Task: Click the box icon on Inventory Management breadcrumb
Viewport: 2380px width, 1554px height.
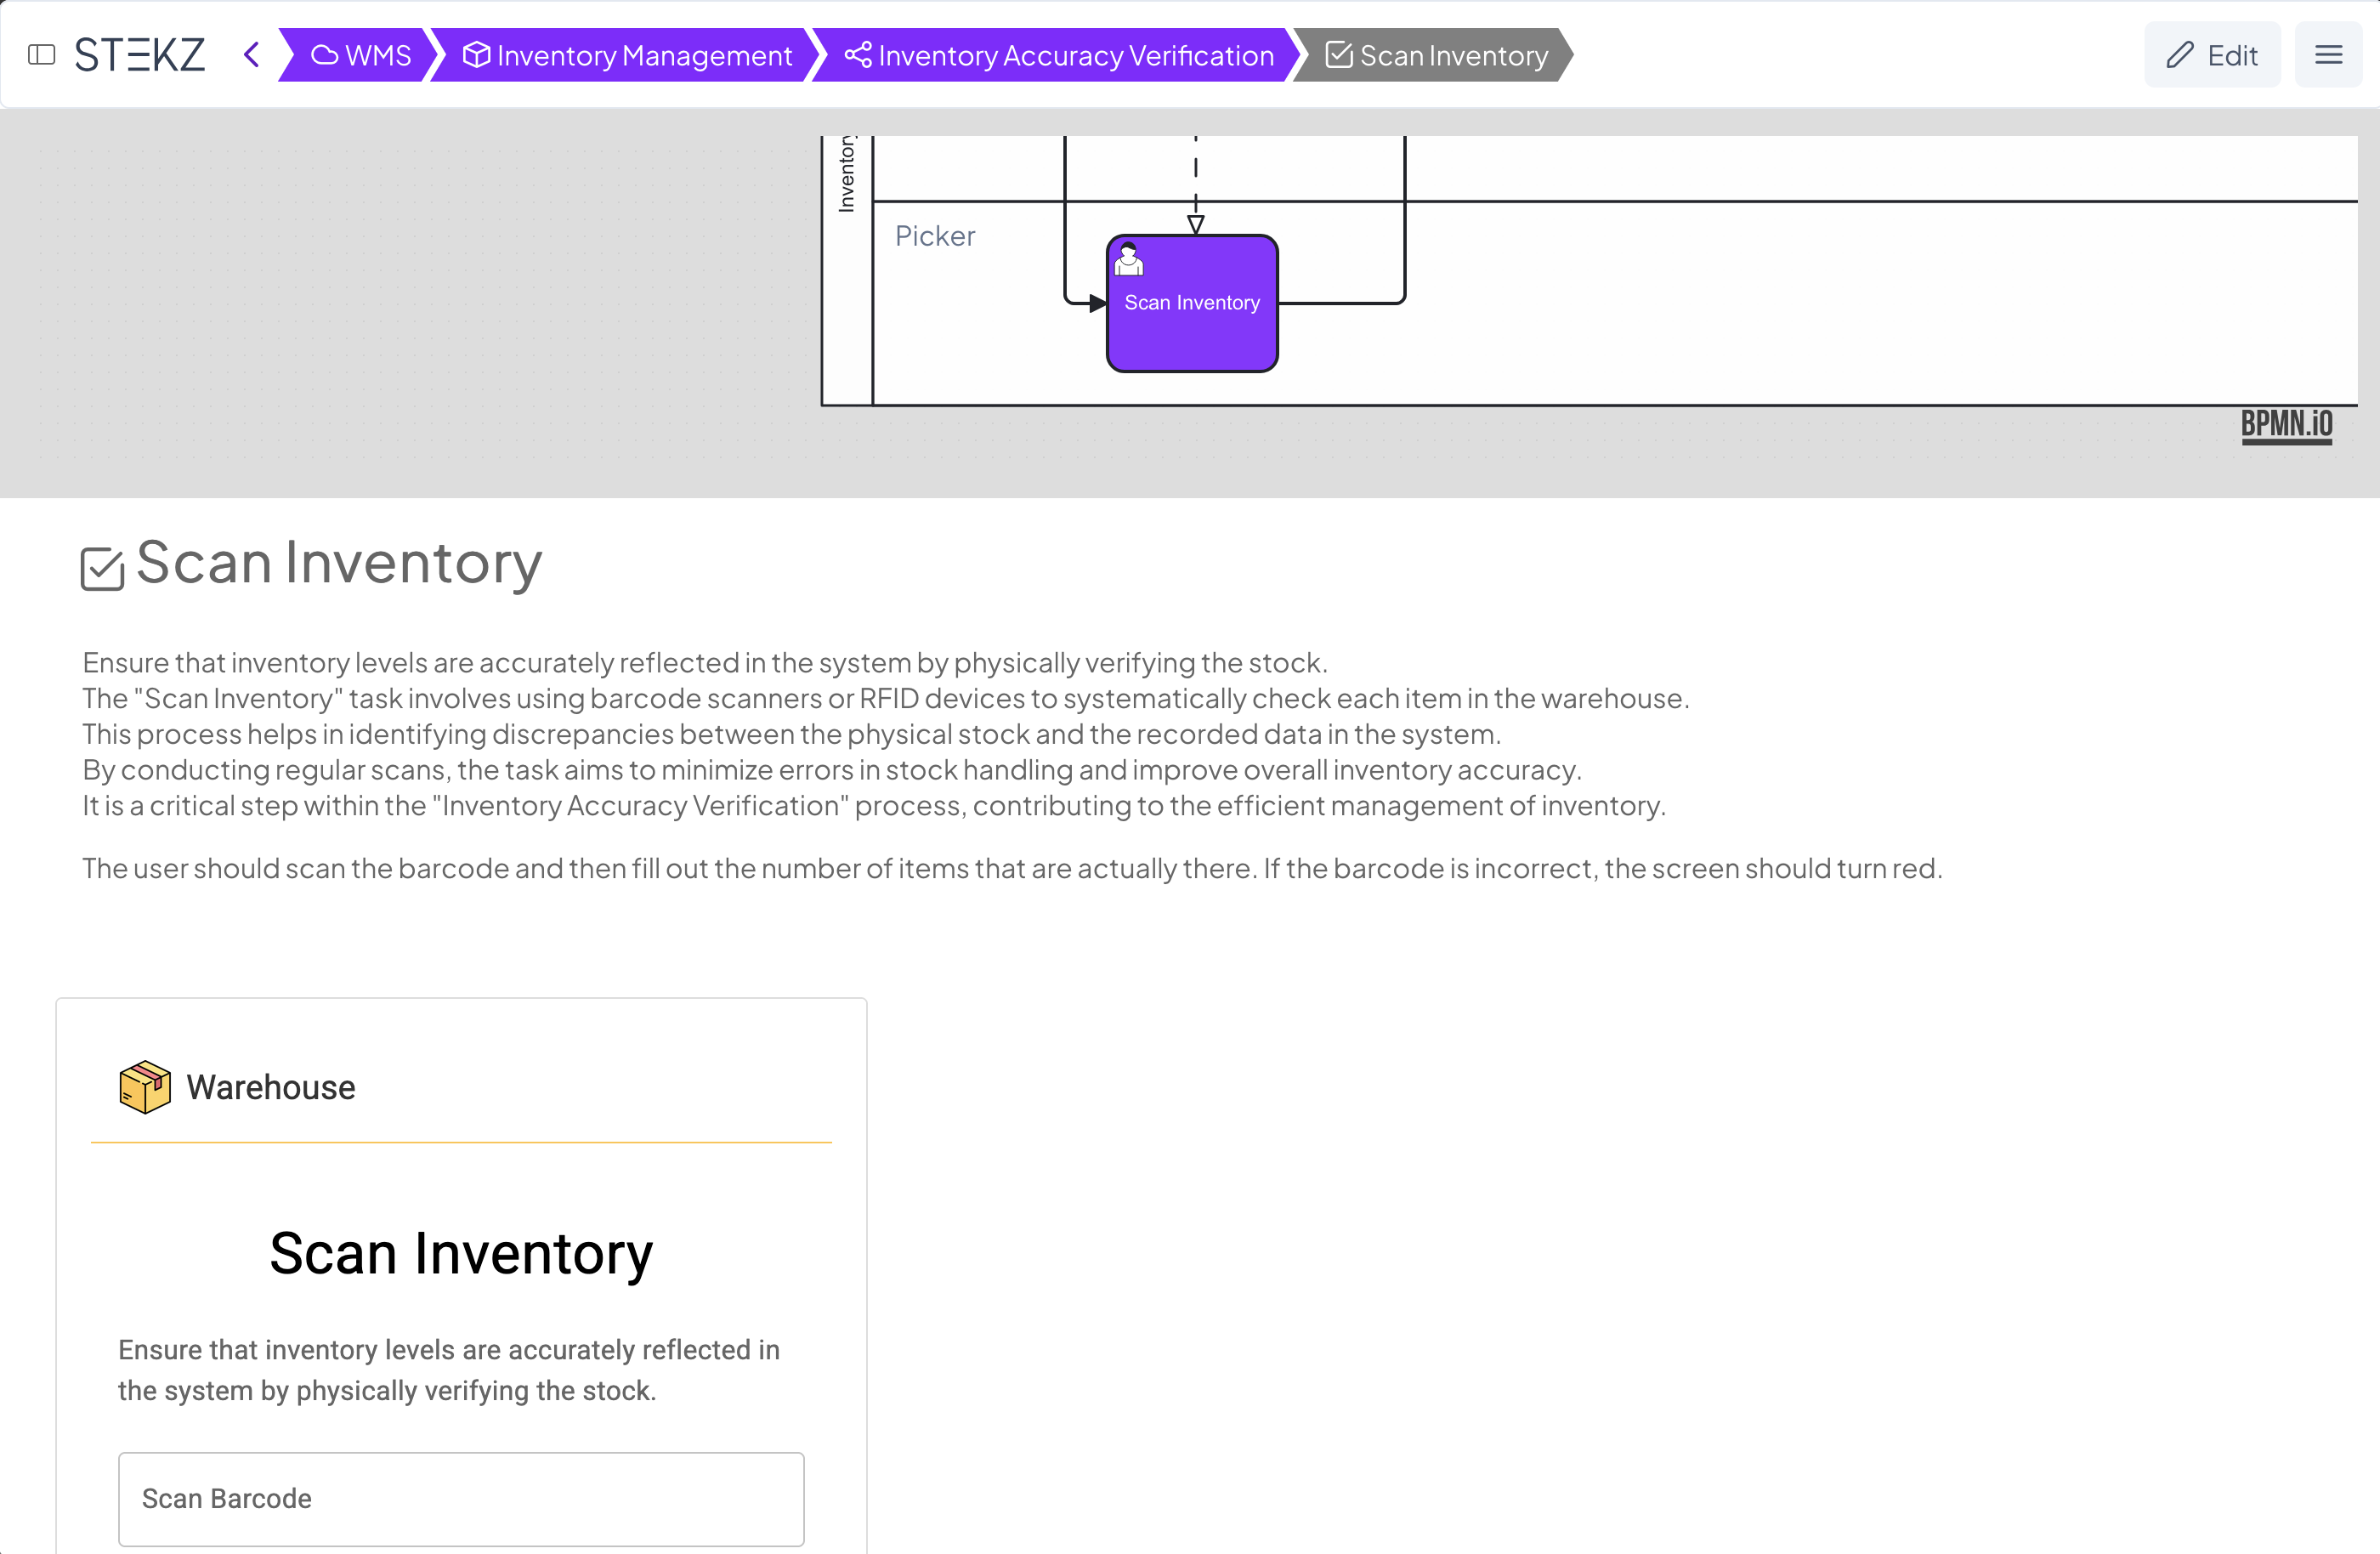Action: tap(477, 55)
